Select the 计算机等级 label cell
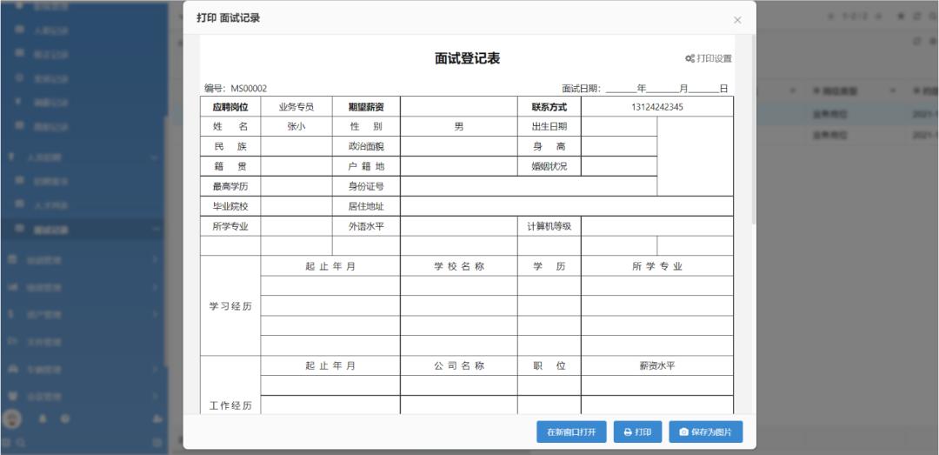 coord(549,226)
